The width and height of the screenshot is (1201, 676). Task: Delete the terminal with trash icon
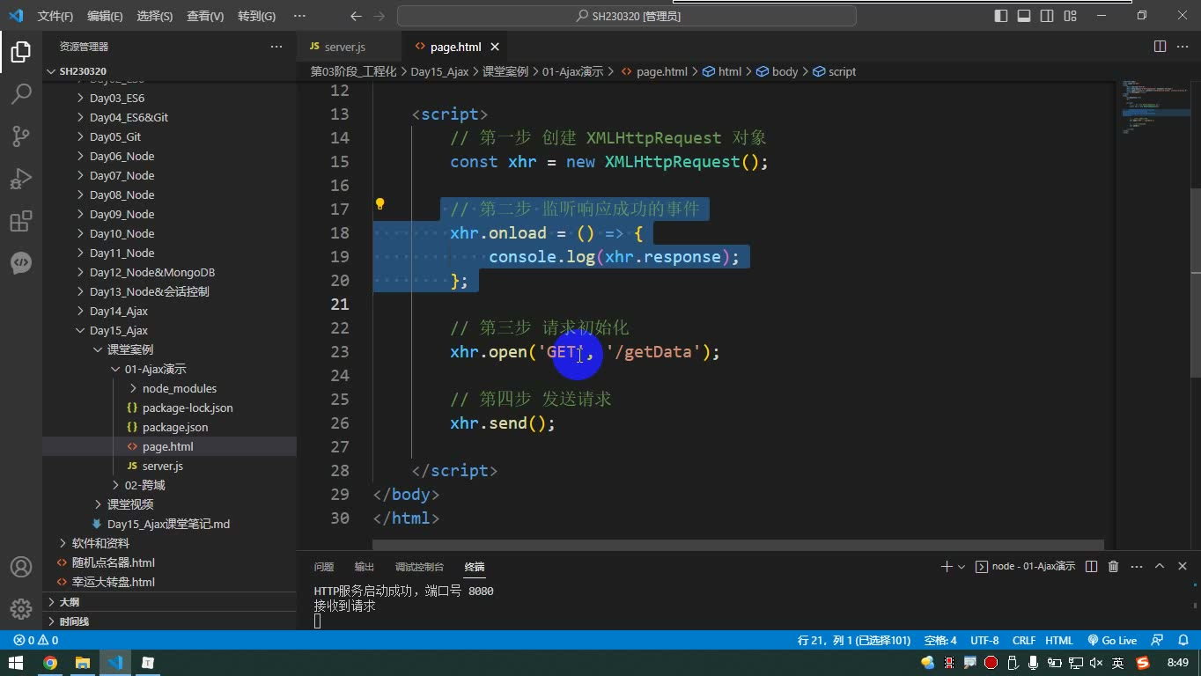pyautogui.click(x=1113, y=567)
